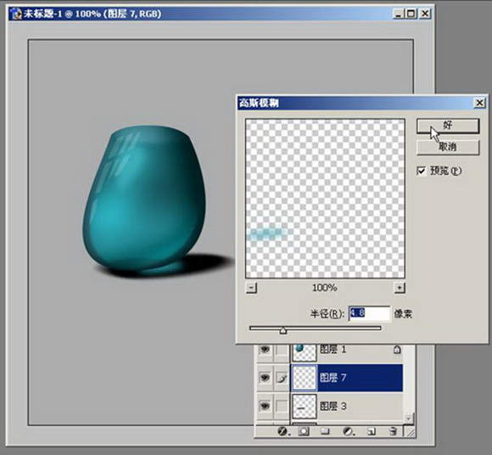Screen dimensions: 492x455
Task: Click the document icon in the 未标题-1 title bar
Action: pyautogui.click(x=16, y=14)
